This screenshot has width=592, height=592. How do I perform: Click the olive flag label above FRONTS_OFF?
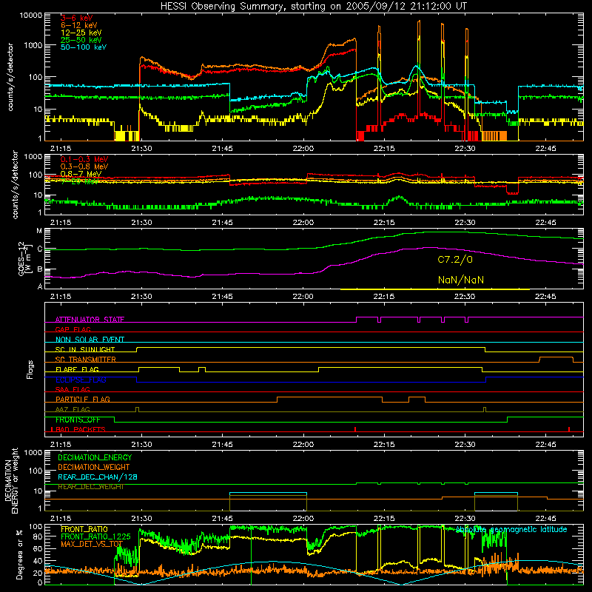point(73,410)
